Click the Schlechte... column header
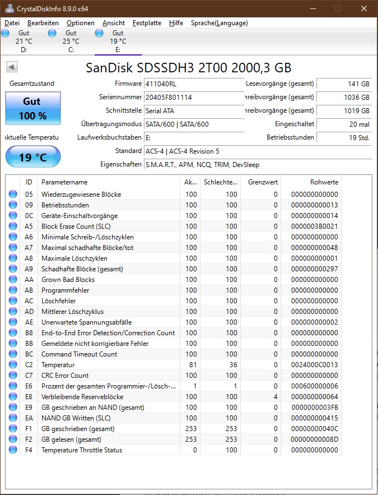The width and height of the screenshot is (378, 495). (x=221, y=182)
